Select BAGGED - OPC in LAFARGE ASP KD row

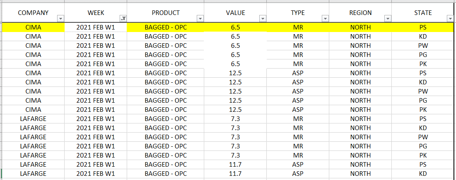(x=165, y=174)
